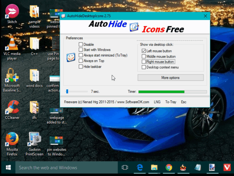
Task: Open File Explorer from taskbar
Action: click(x=154, y=168)
